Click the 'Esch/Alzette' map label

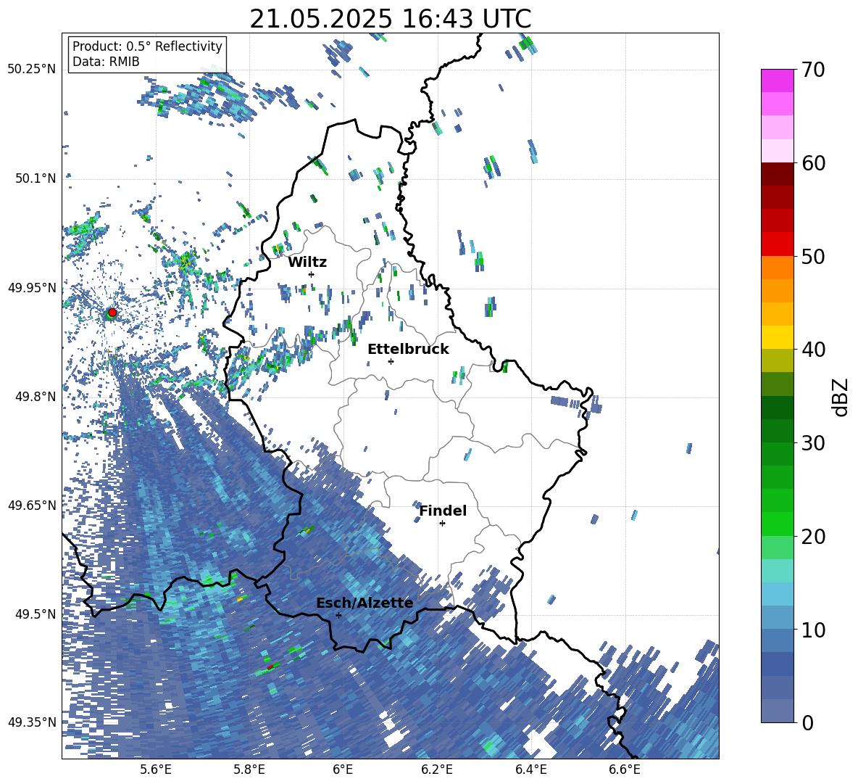pyautogui.click(x=365, y=603)
